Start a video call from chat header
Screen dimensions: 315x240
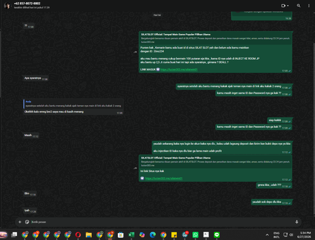(x=283, y=6)
